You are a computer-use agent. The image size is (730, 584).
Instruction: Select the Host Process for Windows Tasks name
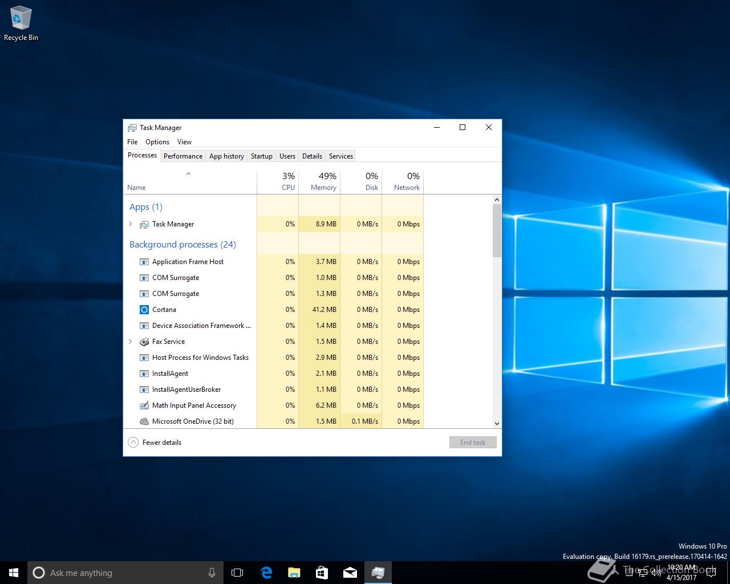[200, 358]
